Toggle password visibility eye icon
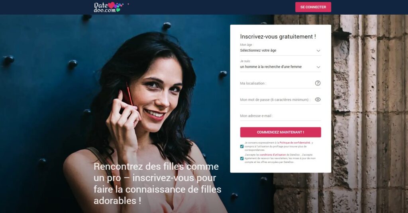This screenshot has width=408, height=213. (x=318, y=100)
